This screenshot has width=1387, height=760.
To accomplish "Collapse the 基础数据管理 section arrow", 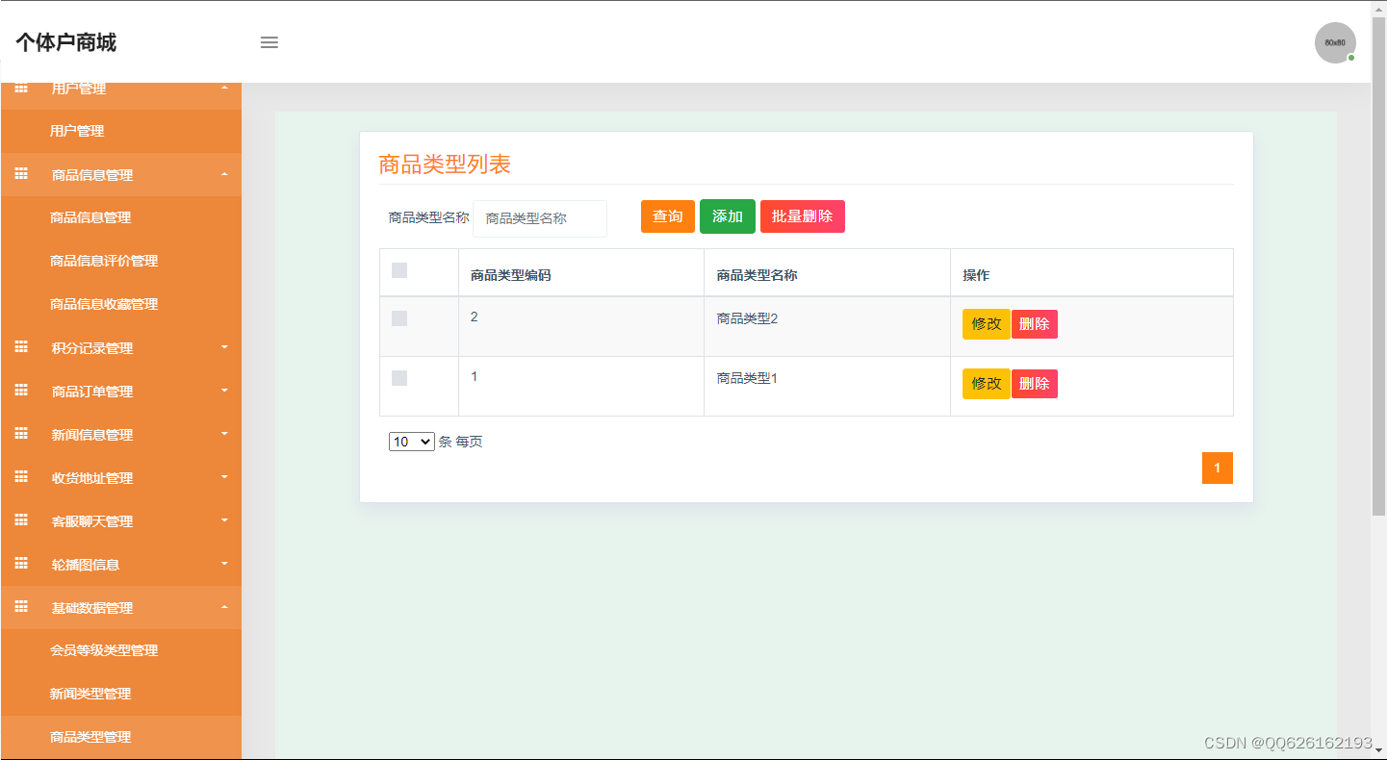I will click(x=224, y=607).
